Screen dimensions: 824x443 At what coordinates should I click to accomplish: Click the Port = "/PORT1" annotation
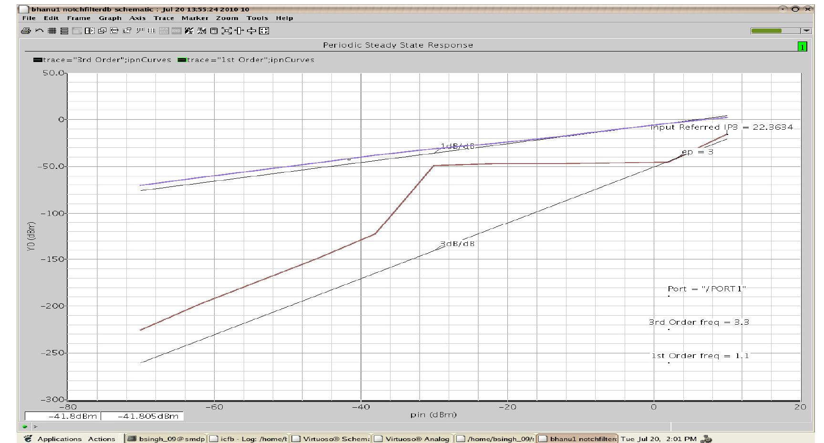coord(707,289)
